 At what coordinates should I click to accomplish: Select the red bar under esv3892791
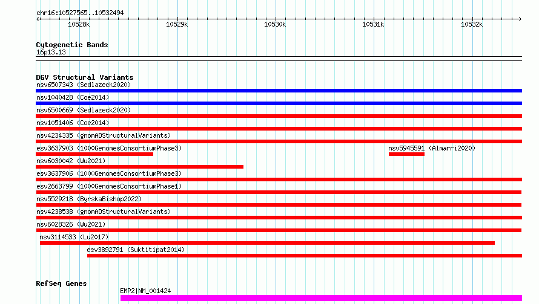coord(305,256)
